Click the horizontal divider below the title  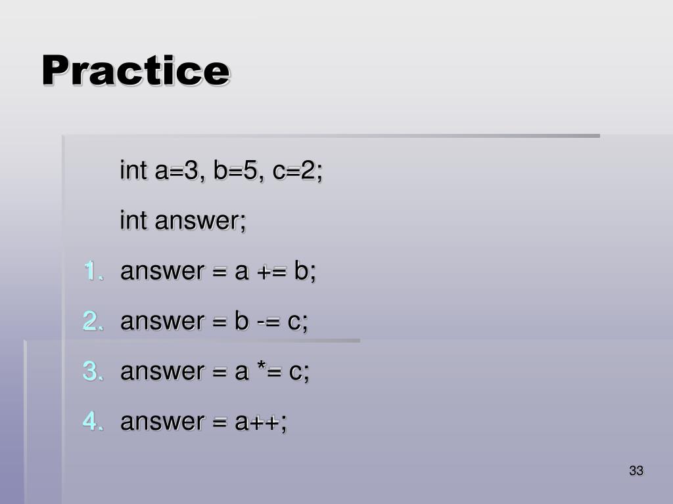(x=331, y=136)
